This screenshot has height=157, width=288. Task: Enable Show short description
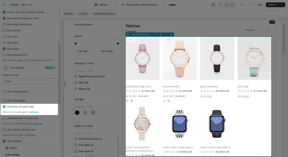point(4,24)
